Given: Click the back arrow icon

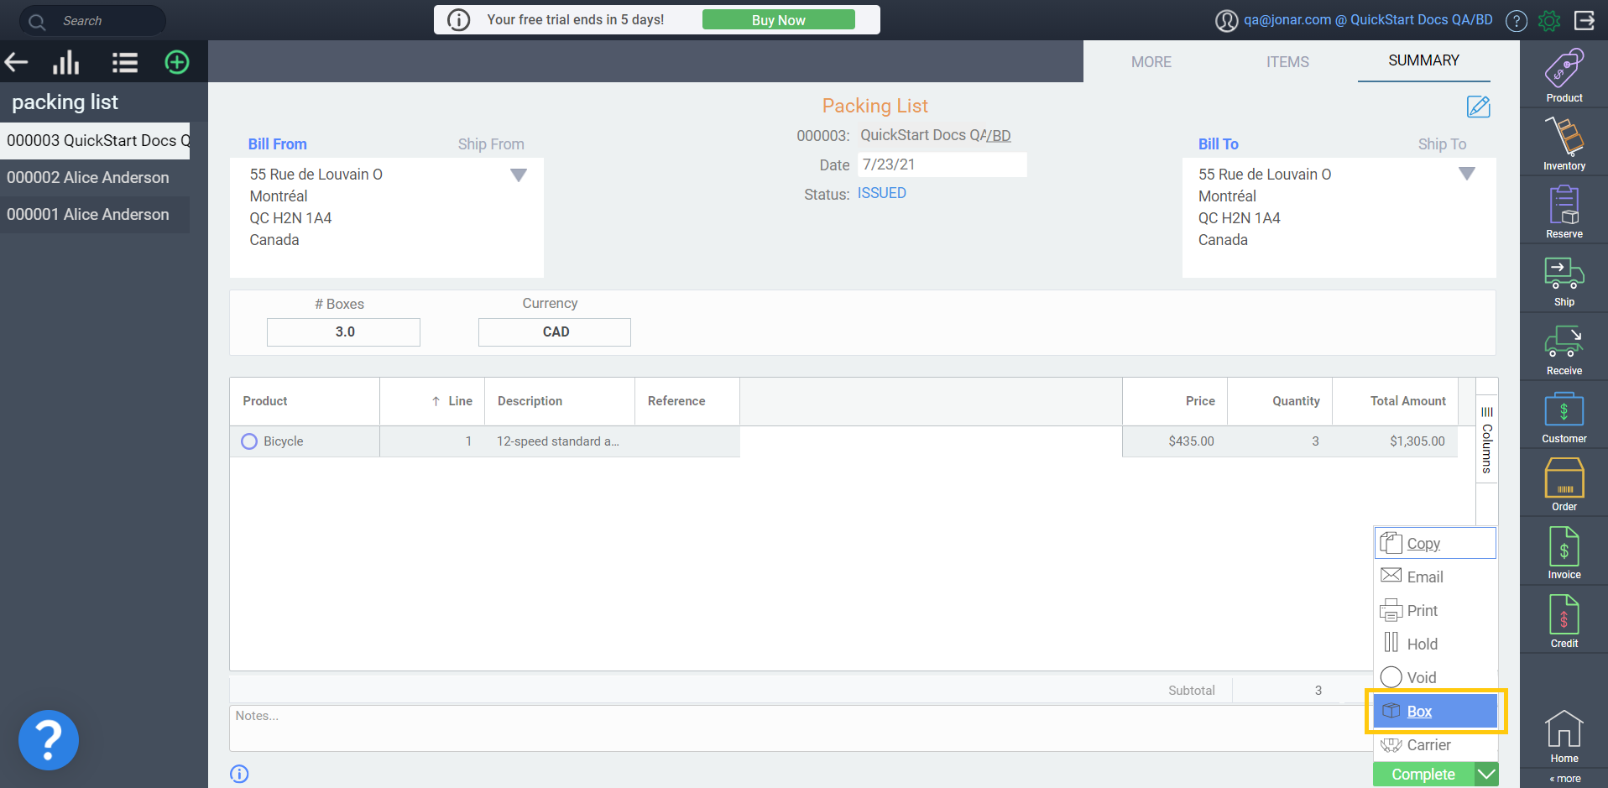Looking at the screenshot, I should click(x=17, y=62).
